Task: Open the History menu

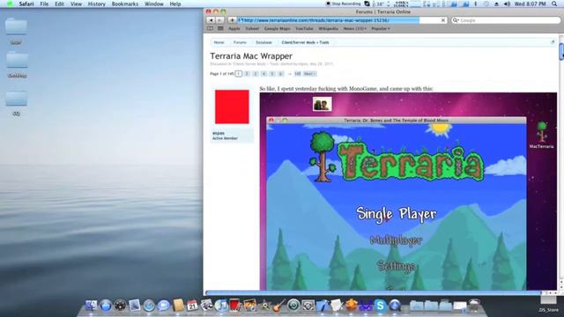Action: pyautogui.click(x=97, y=4)
